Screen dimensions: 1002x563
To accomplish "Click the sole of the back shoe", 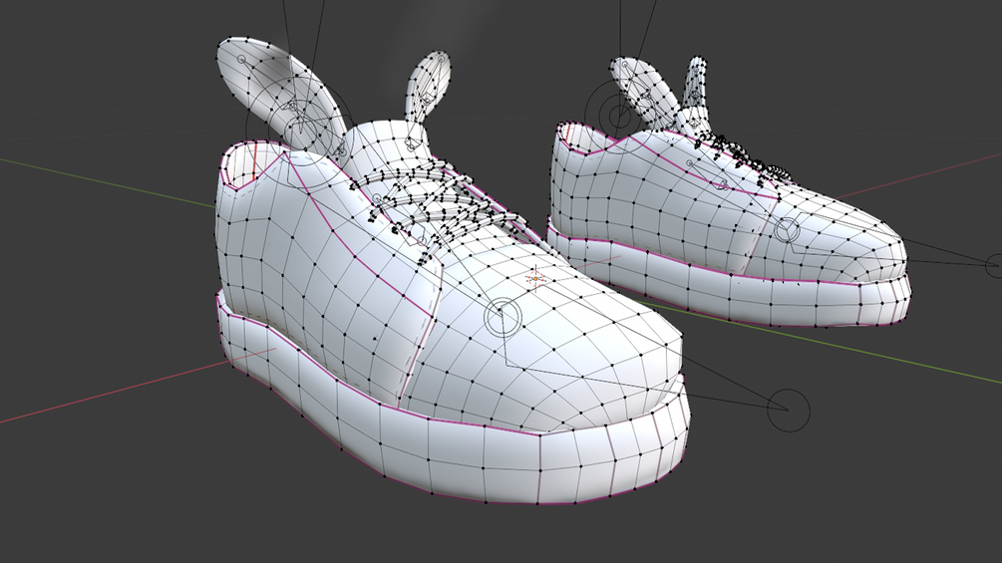I will 731,285.
